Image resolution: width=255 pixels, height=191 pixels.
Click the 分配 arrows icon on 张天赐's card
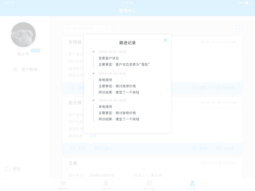click(97, 148)
